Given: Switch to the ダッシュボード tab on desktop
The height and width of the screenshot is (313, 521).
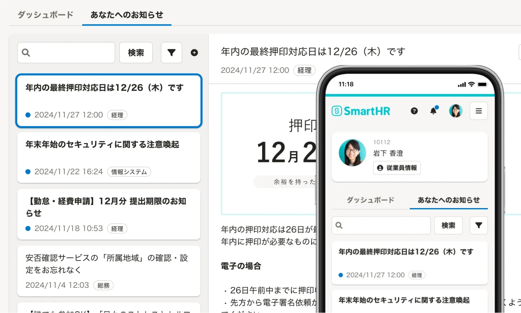Looking at the screenshot, I should point(45,15).
